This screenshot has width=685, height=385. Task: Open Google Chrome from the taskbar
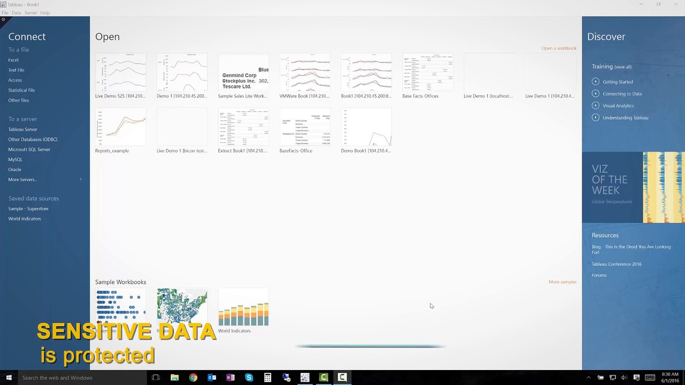click(x=193, y=378)
